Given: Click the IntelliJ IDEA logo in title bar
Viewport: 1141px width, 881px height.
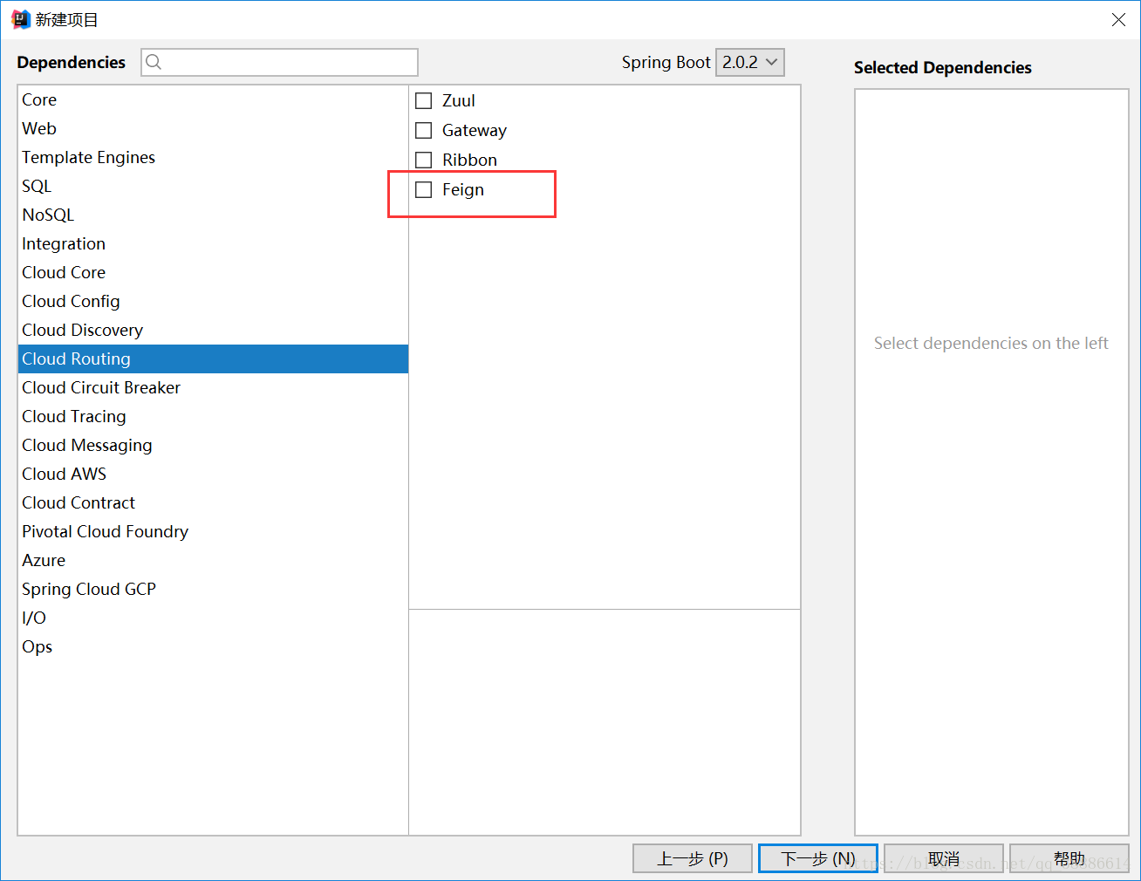Looking at the screenshot, I should [21, 19].
